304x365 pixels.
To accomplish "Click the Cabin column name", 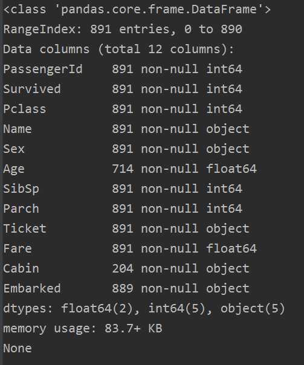I will [21, 268].
